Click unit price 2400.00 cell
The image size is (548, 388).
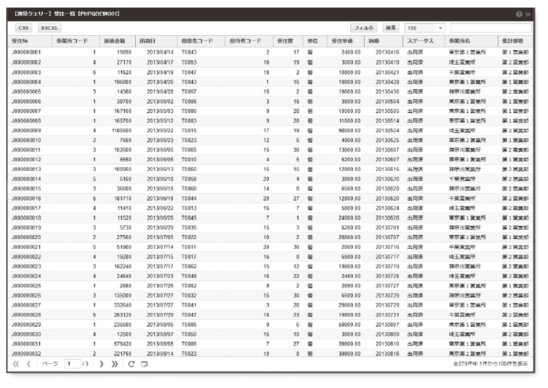point(351,52)
